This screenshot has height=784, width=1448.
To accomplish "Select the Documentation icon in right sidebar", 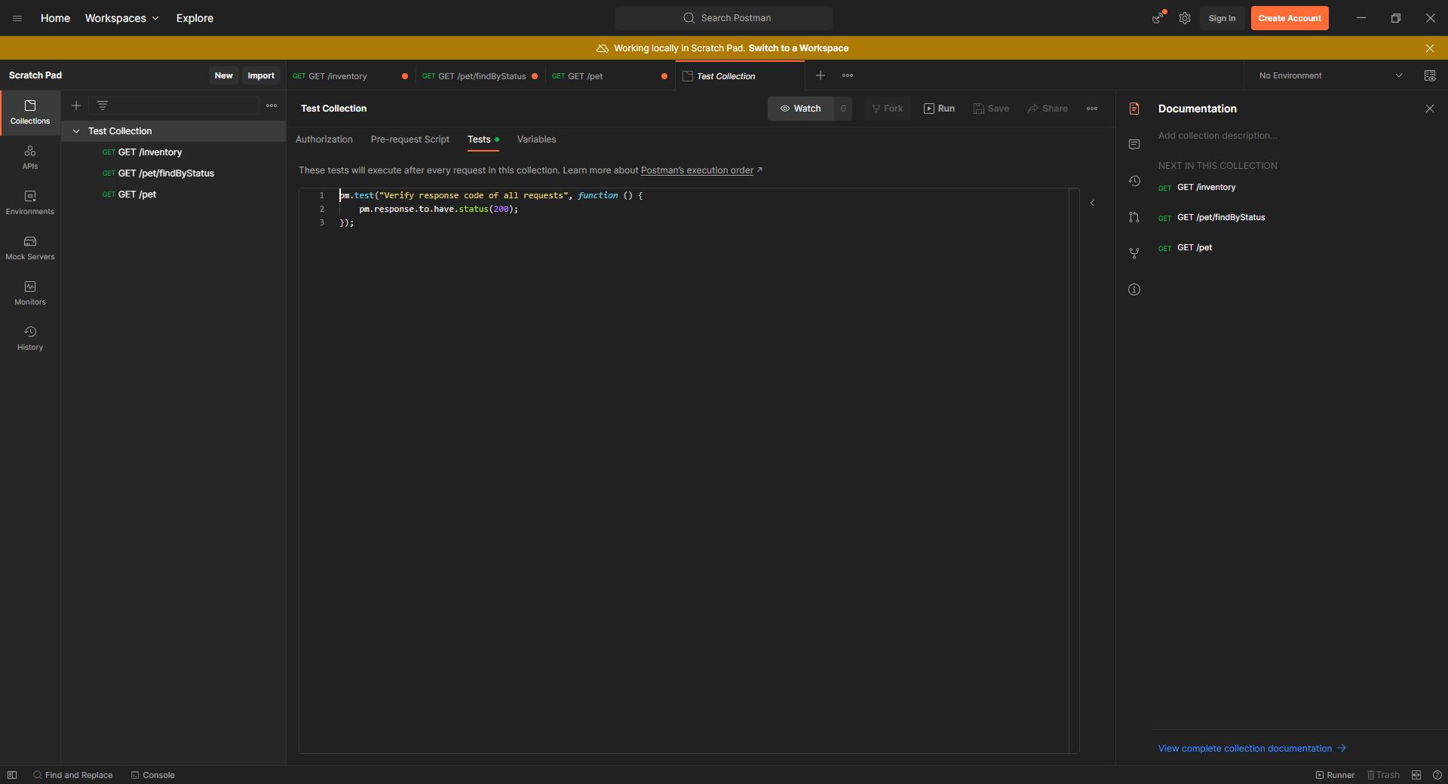I will point(1134,109).
